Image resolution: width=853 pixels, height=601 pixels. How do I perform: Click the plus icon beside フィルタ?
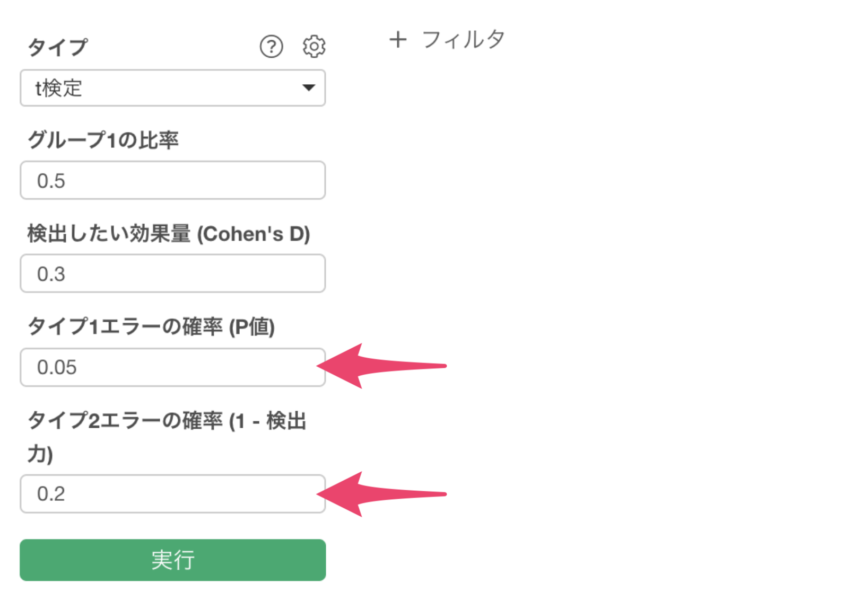(x=398, y=40)
